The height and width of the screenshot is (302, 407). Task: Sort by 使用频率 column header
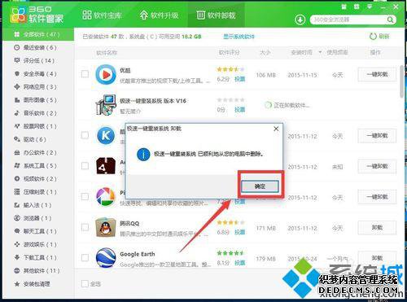(x=337, y=52)
